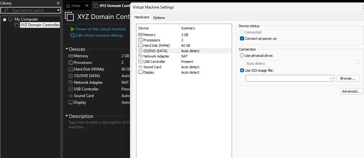
Task: Click the large VM icon beside the XYZ Domain title
Action: [69, 17]
